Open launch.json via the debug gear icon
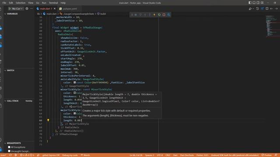The image size is (280, 157). [27, 9]
